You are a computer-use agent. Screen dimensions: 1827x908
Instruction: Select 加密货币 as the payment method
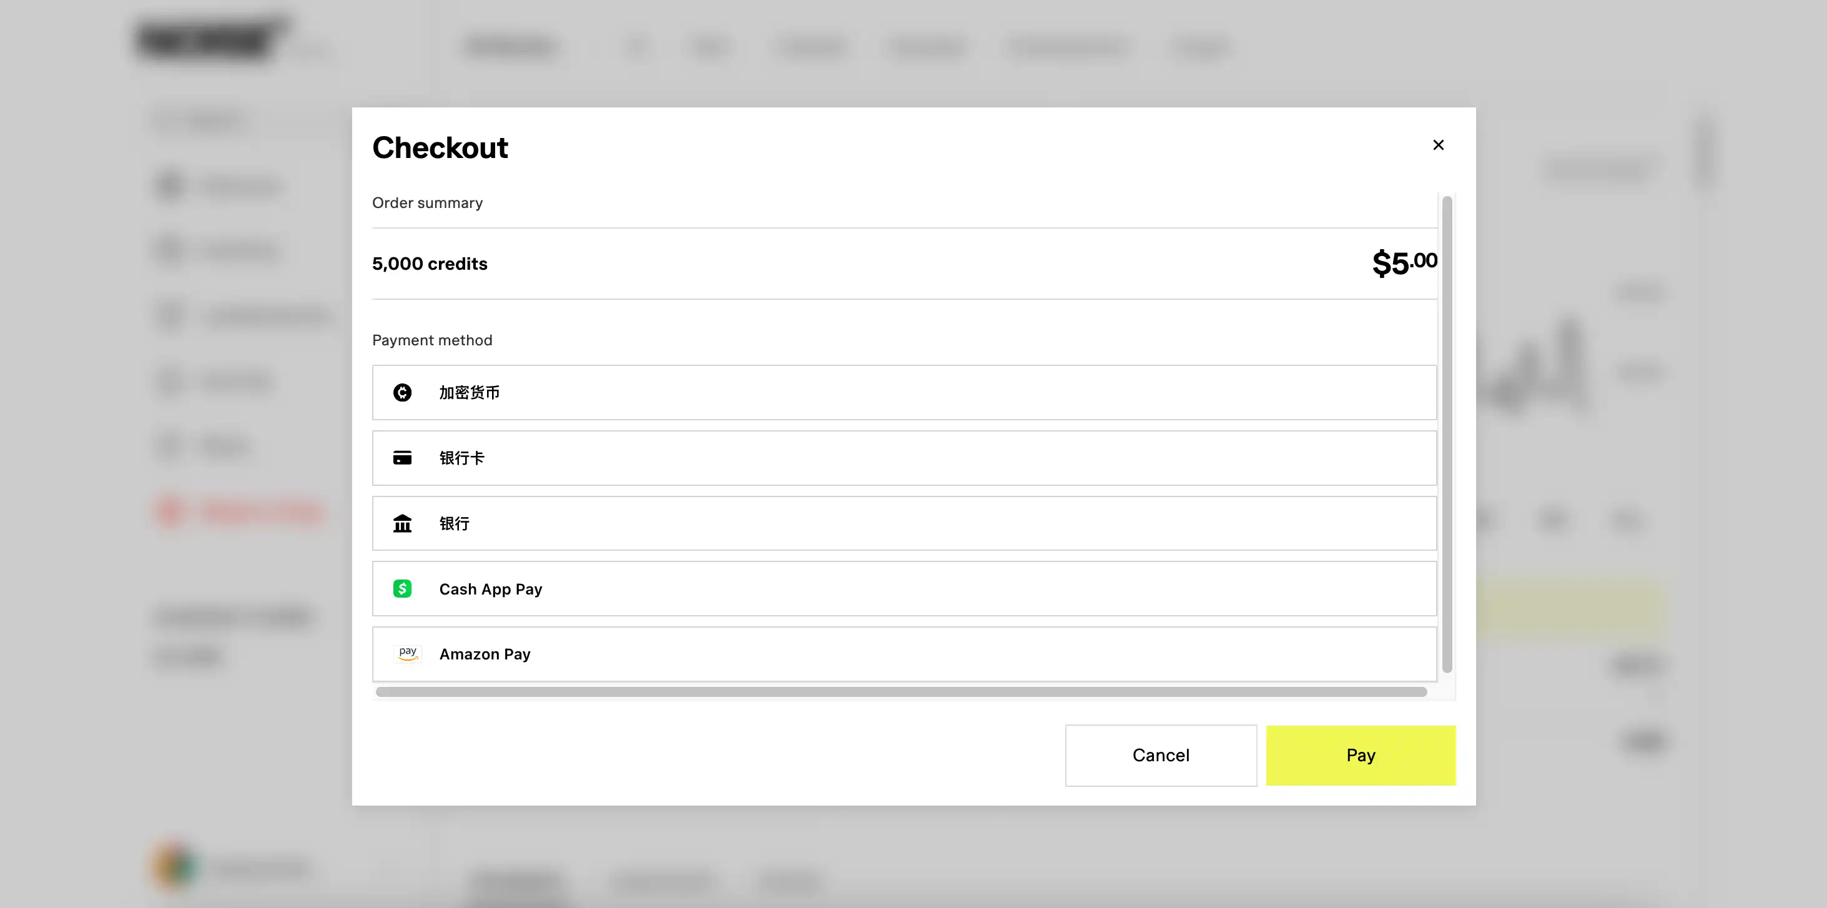point(470,392)
